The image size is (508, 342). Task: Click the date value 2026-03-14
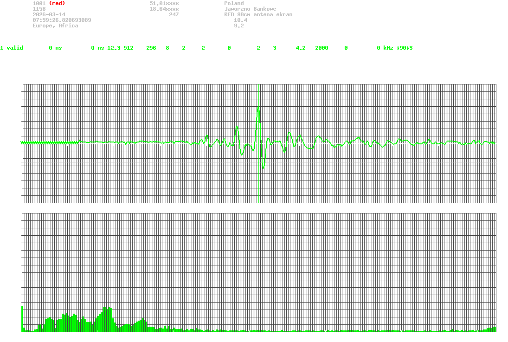tap(49, 14)
